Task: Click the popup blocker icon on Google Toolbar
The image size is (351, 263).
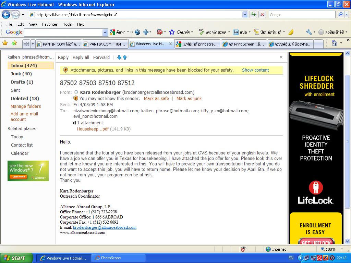Action: 160,33
